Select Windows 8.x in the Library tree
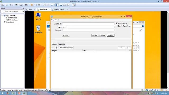This screenshot has width=169, height=95. point(12,18)
